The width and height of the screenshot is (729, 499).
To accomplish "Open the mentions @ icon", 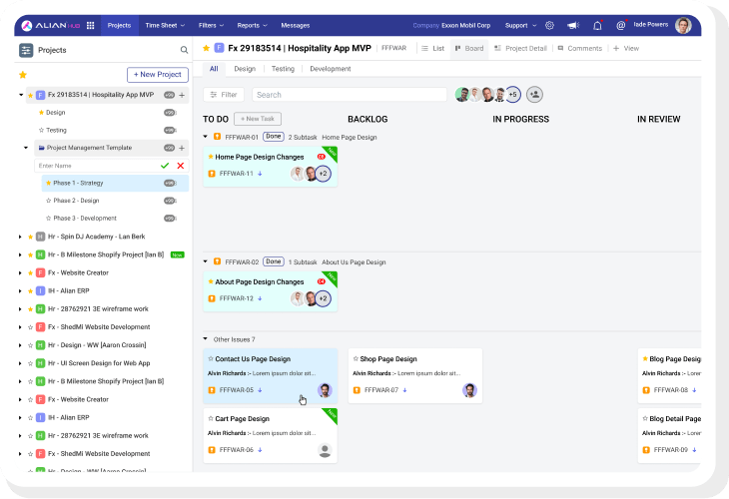I will coord(621,26).
